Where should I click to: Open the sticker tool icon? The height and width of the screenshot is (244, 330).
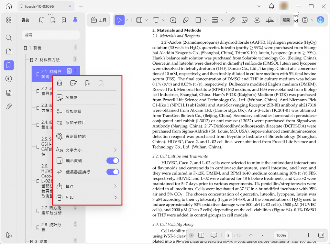(244, 20)
